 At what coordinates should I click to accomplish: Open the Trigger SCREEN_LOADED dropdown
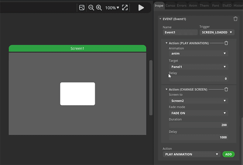217,32
